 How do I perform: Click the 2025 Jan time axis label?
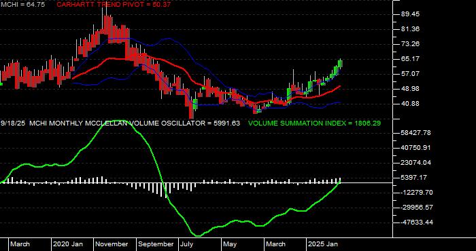323,244
